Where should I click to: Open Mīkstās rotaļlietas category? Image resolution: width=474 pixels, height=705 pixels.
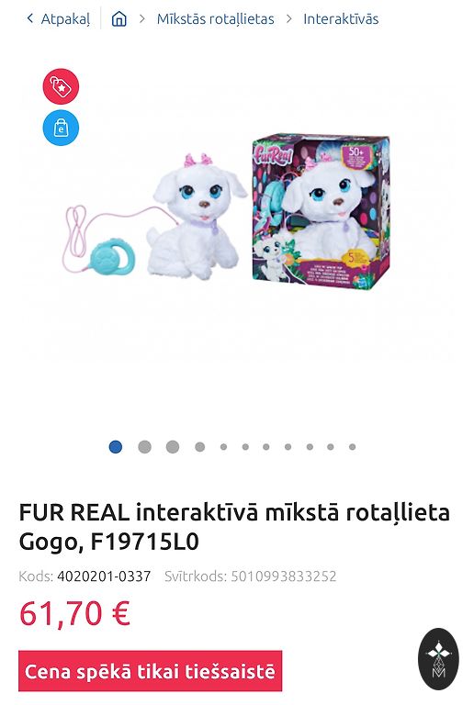click(x=216, y=19)
